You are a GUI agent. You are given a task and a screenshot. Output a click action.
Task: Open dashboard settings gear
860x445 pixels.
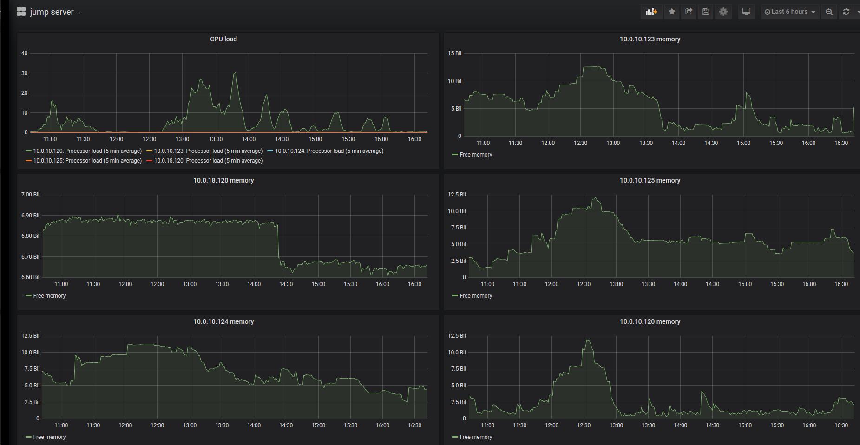coord(723,12)
